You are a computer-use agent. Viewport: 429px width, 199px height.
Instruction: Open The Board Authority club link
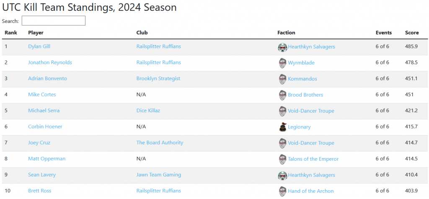160,143
